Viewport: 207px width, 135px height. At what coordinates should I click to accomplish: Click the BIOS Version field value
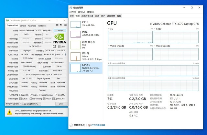(36, 47)
